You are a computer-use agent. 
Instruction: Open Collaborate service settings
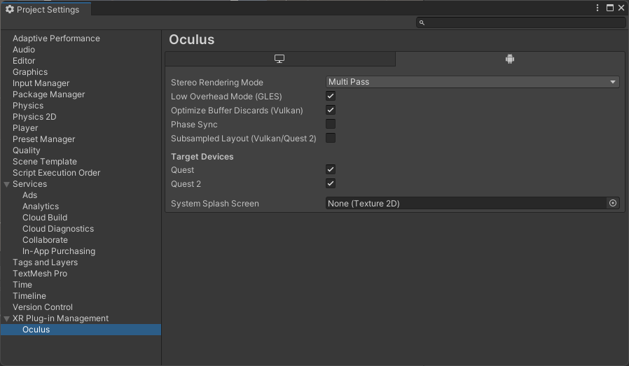point(45,240)
